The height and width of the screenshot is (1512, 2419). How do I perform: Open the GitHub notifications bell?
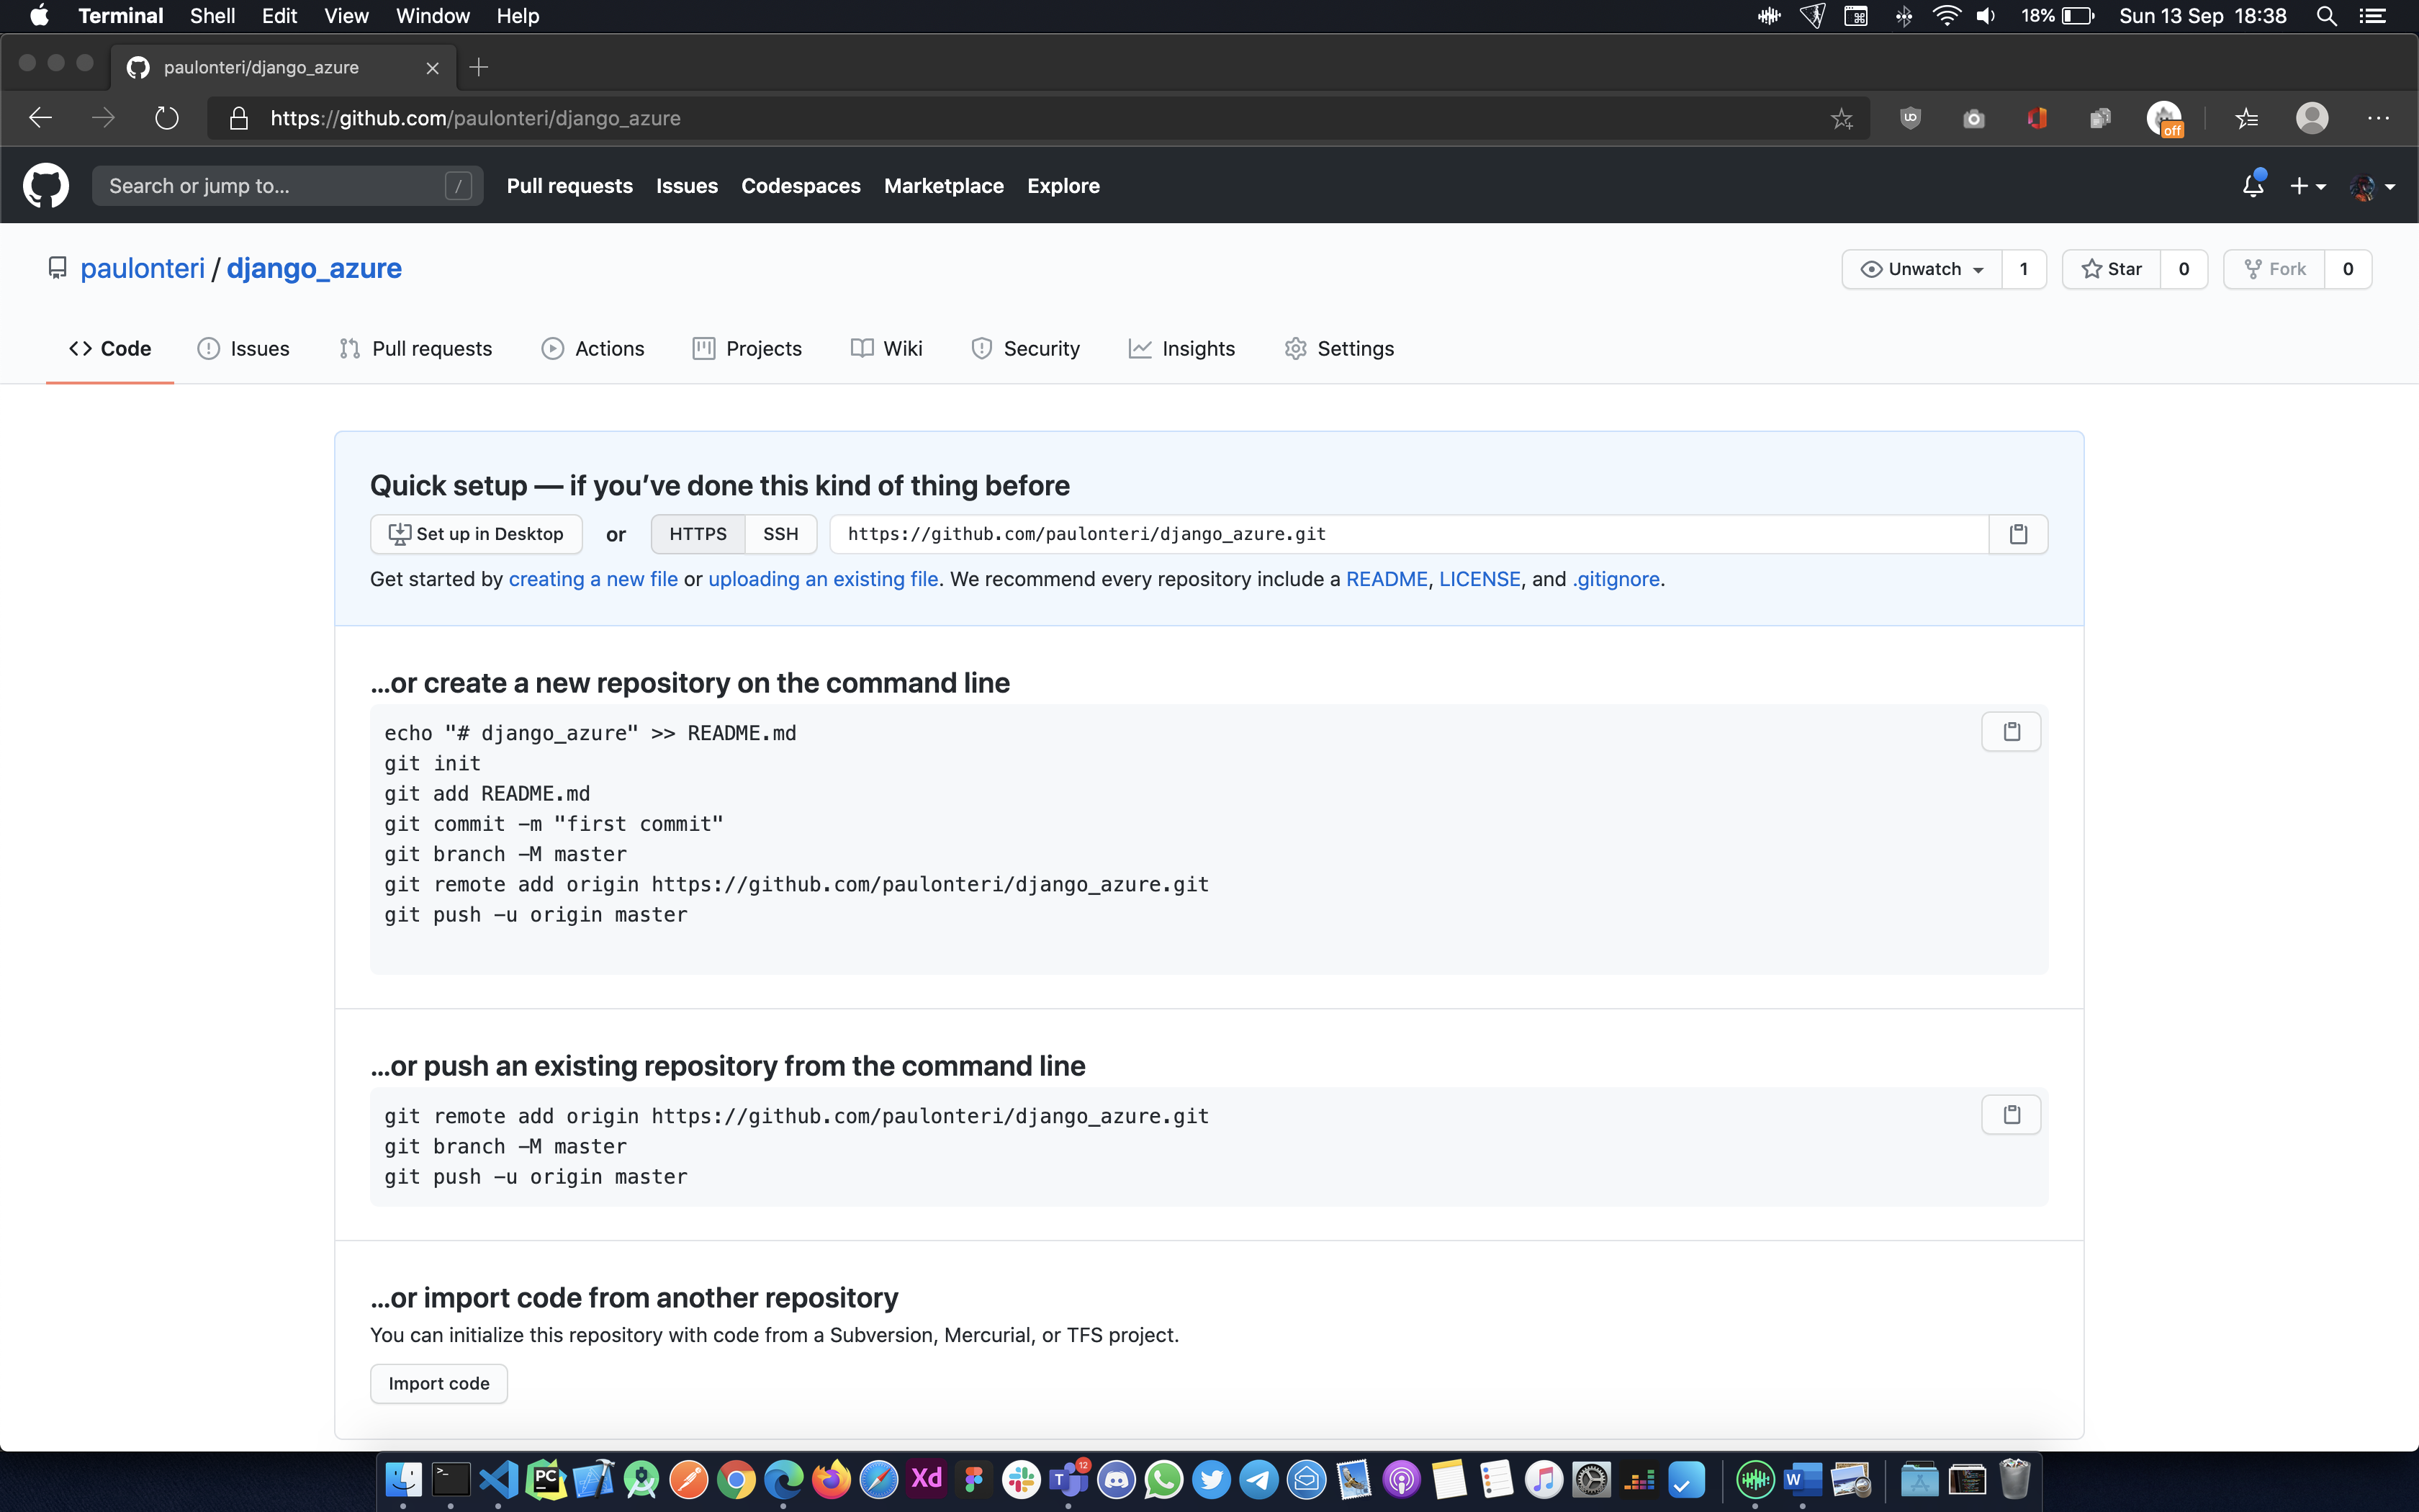tap(2252, 186)
